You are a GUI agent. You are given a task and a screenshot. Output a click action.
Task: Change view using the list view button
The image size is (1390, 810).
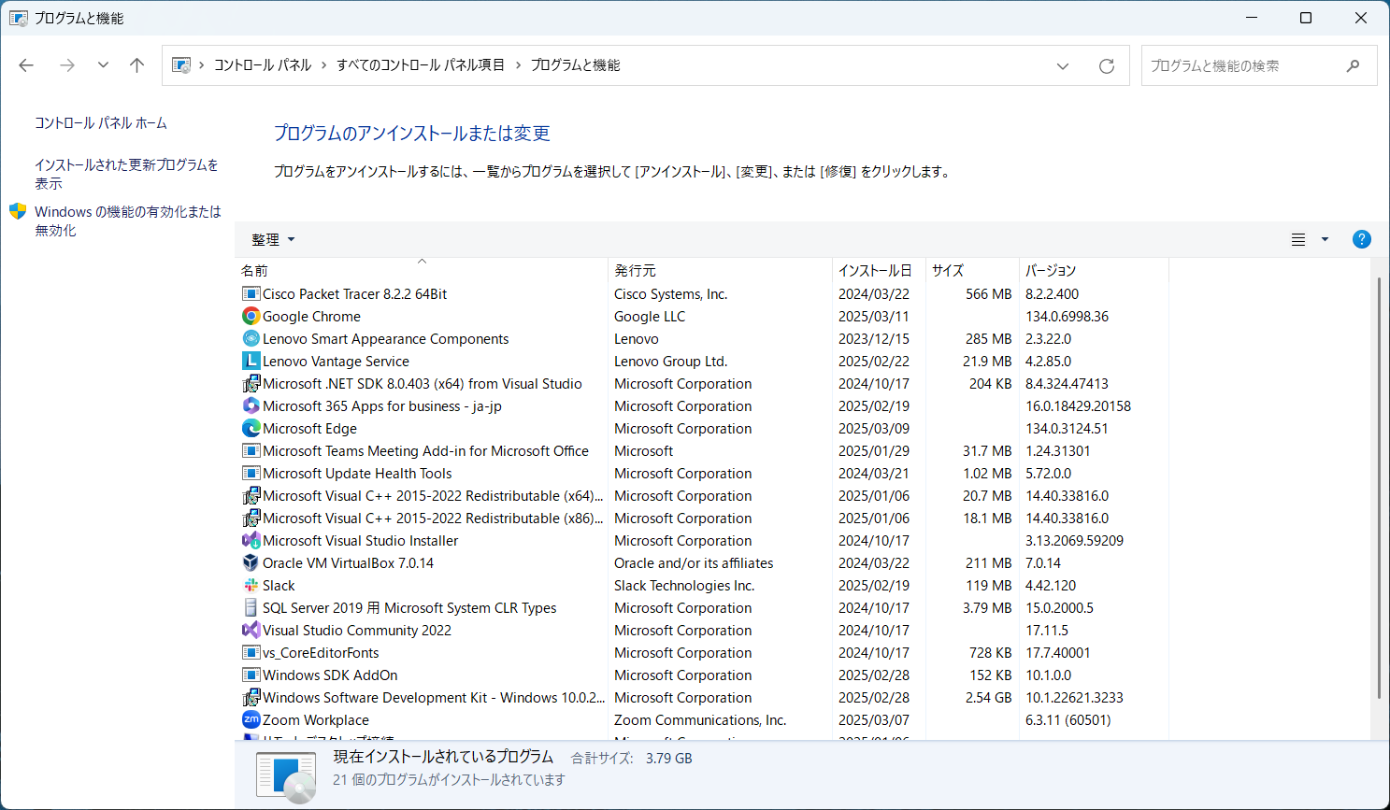coord(1298,240)
